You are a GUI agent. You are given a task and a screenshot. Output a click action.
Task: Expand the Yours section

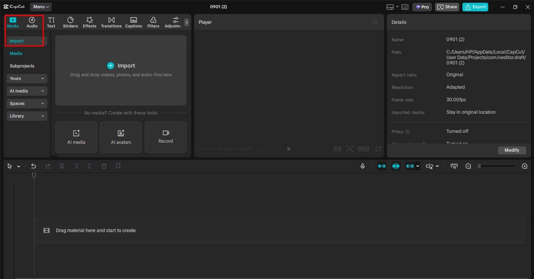pos(27,79)
